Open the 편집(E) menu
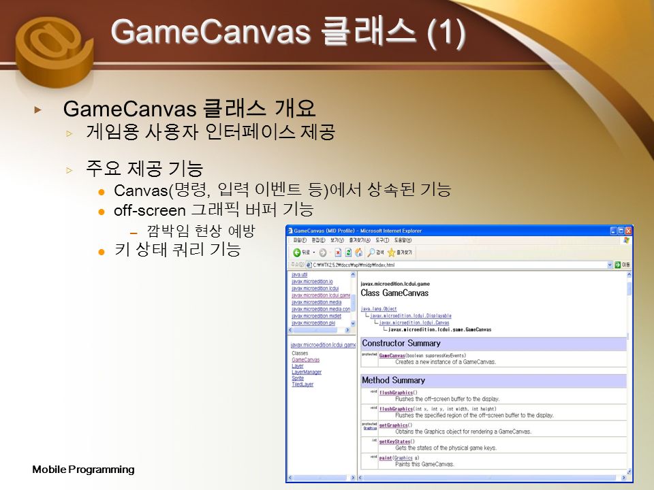This screenshot has height=490, width=654. (x=318, y=240)
